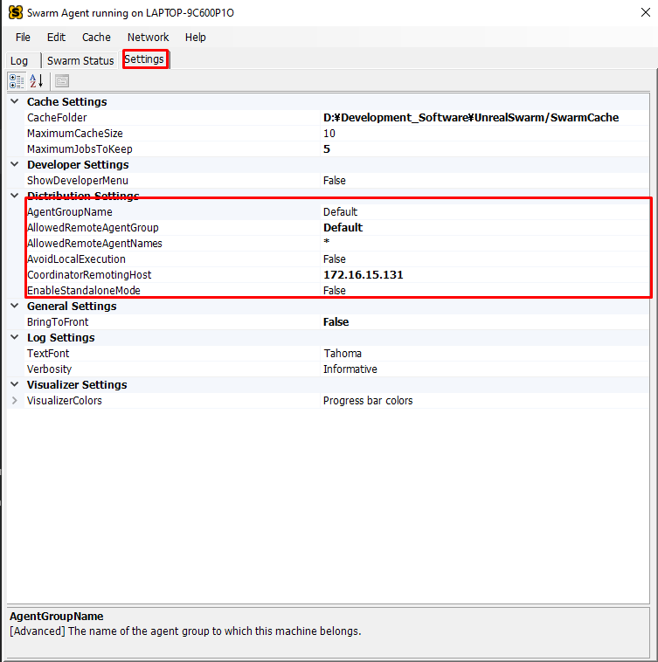
Task: Switch to the Swarm Status tab
Action: [x=80, y=61]
